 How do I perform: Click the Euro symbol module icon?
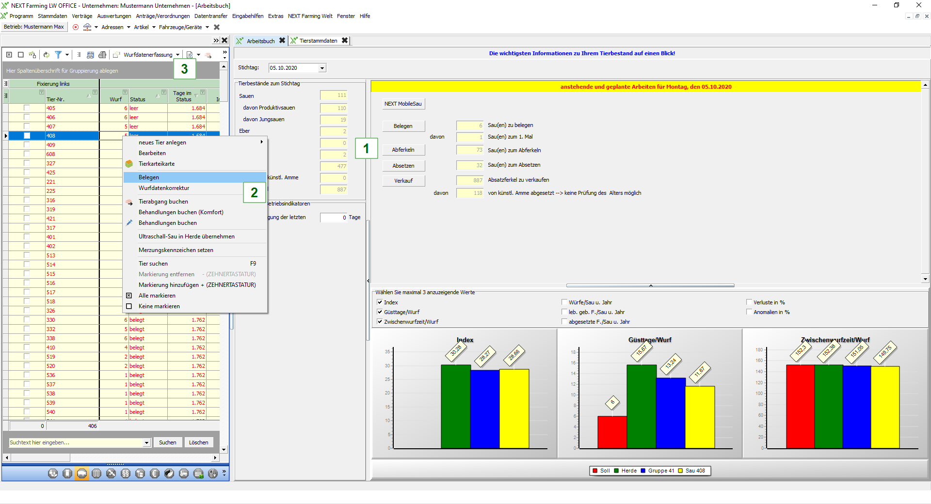pos(155,473)
